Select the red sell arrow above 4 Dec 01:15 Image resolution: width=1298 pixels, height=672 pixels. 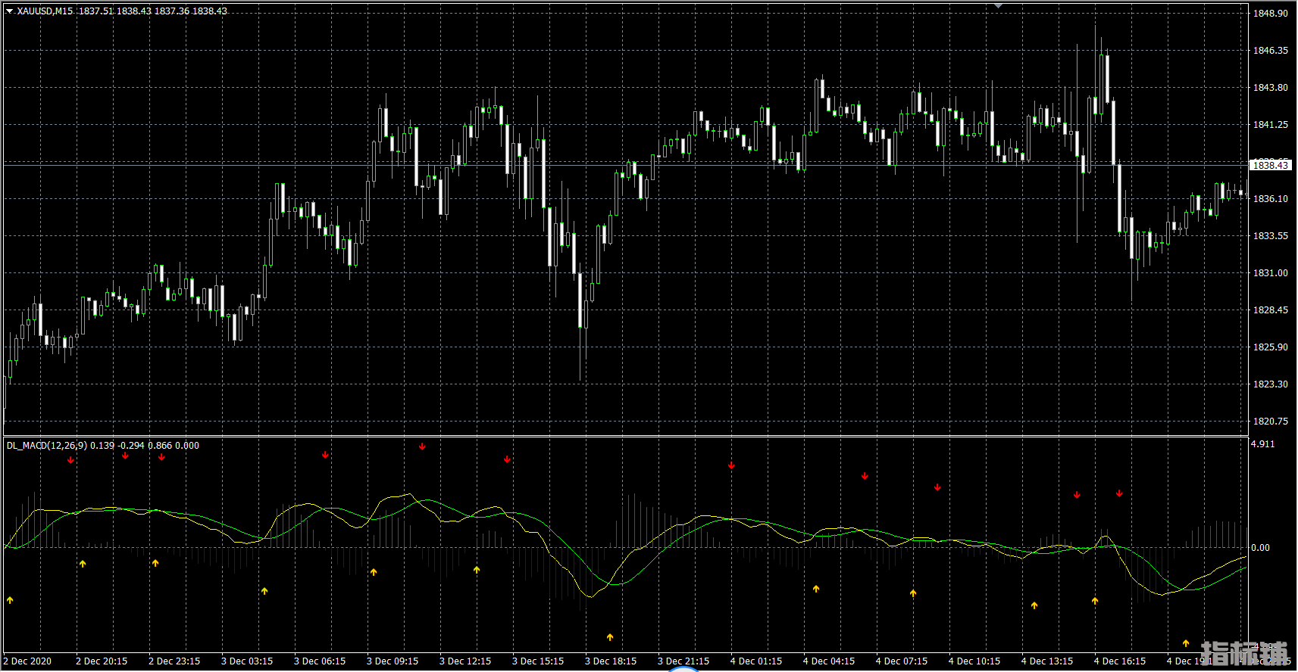point(731,465)
